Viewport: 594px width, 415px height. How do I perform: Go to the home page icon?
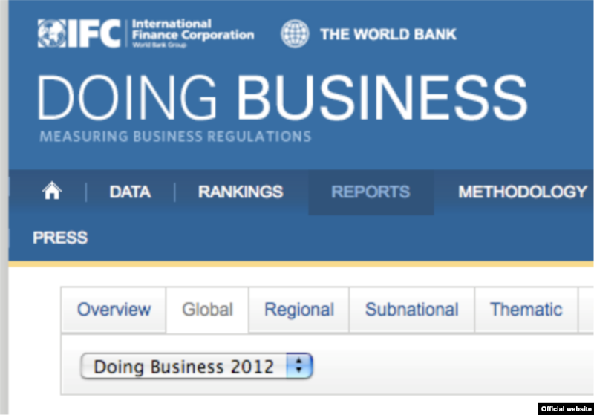[51, 192]
